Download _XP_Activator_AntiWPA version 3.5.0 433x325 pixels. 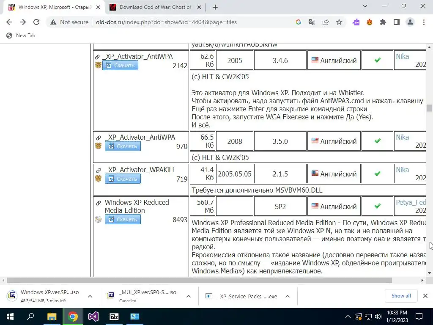(123, 146)
